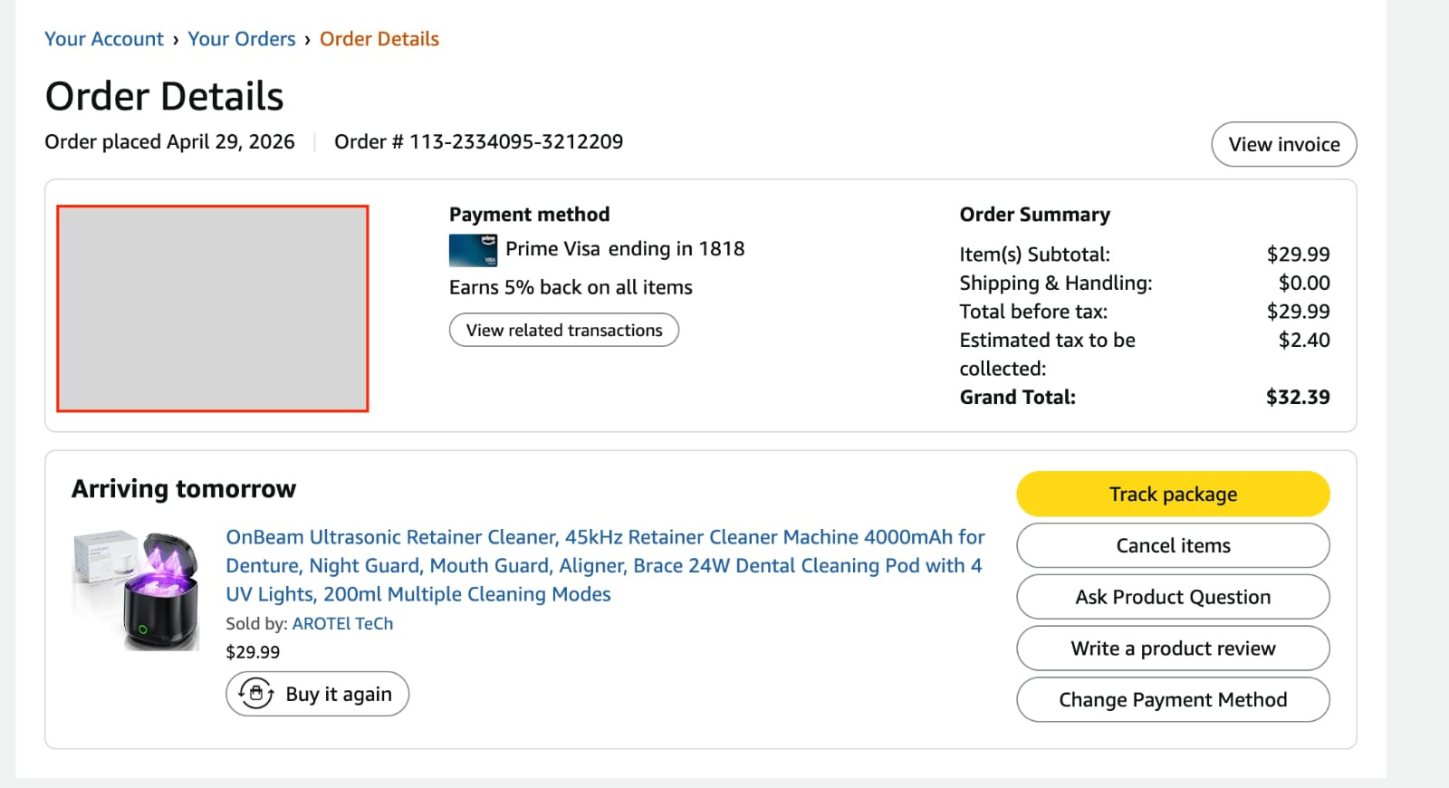1449x788 pixels.
Task: Open the View invoice button
Action: 1284,144
